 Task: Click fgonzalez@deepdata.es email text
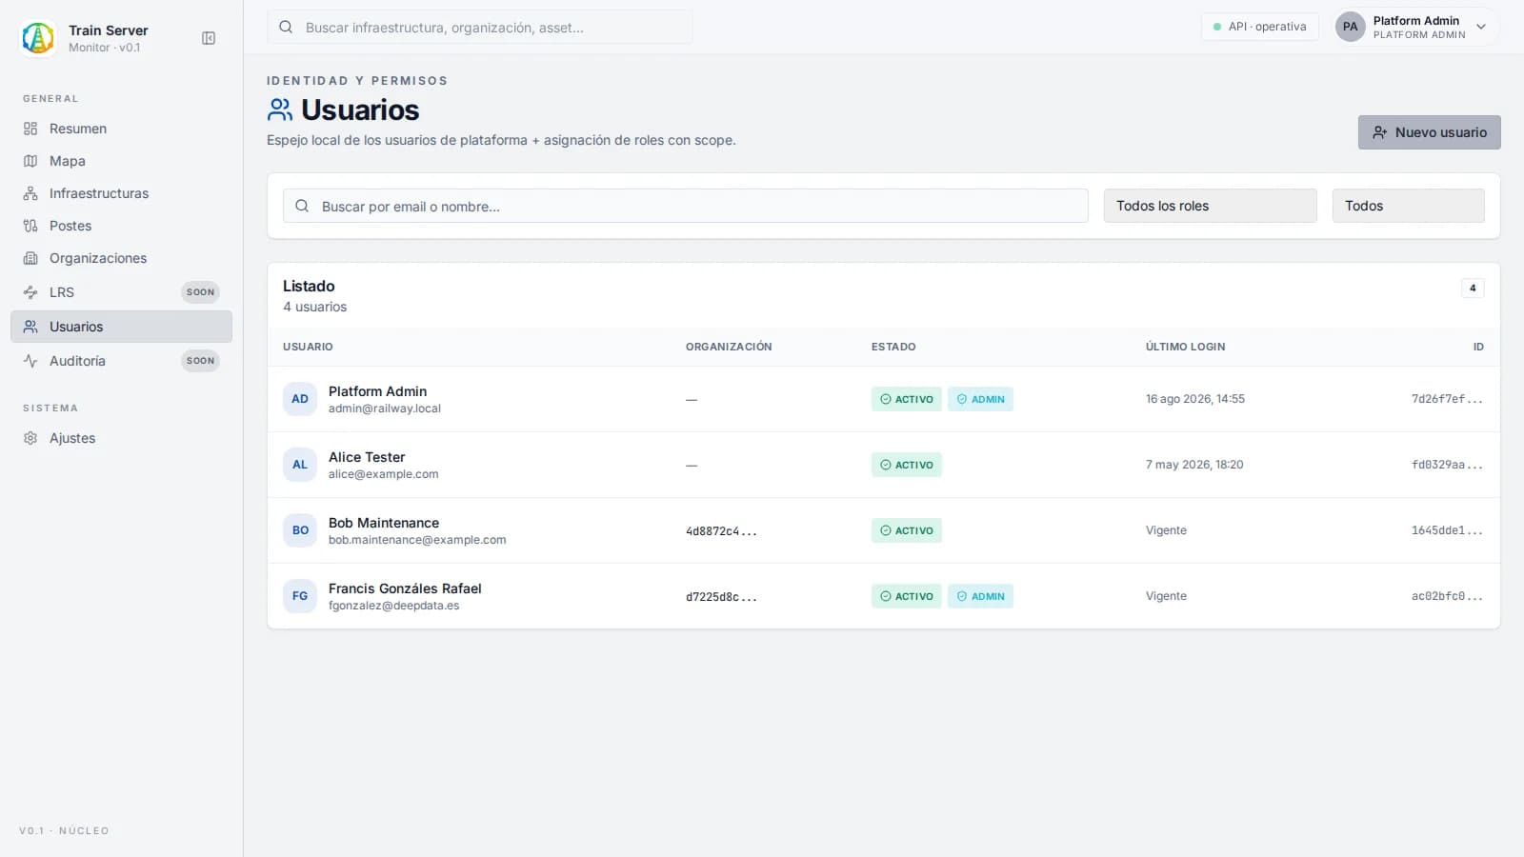[393, 606]
